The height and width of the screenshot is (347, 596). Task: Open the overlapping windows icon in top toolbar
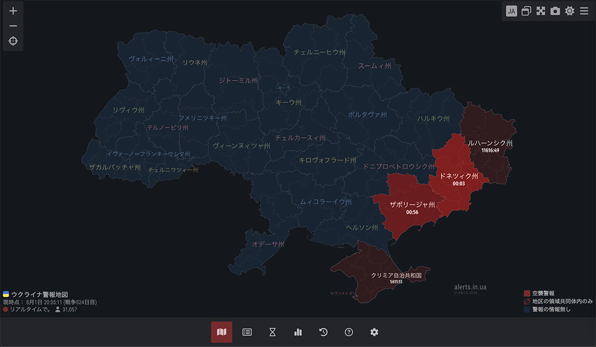[526, 11]
